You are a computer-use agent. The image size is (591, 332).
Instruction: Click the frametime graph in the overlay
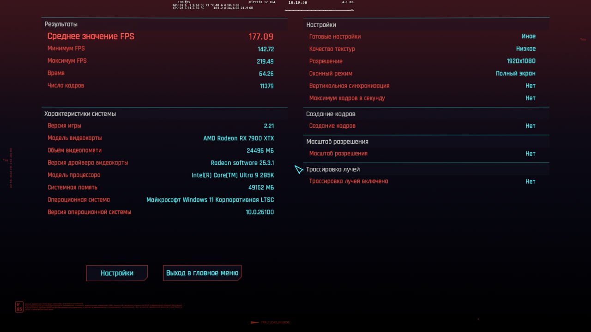click(320, 9)
